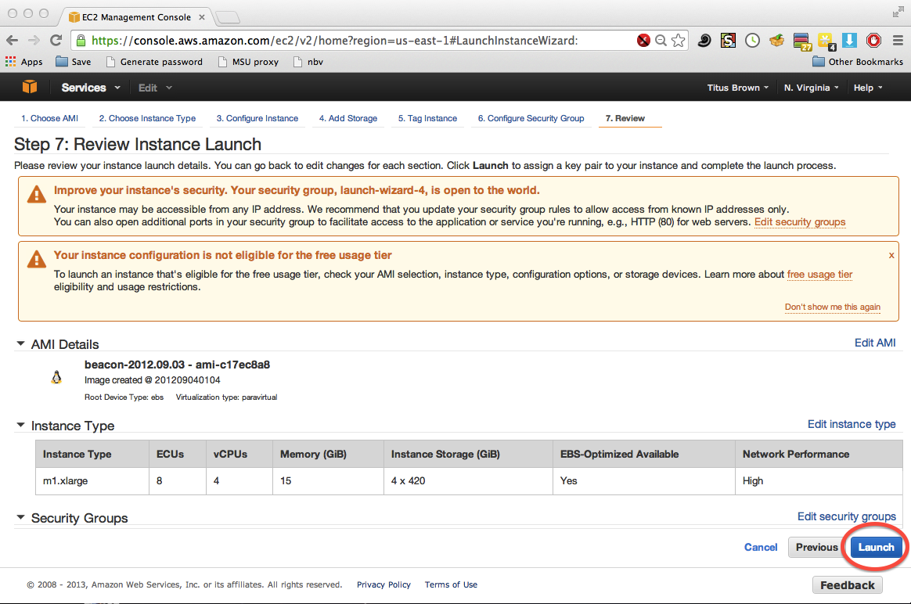
Task: Click the browser forward arrow
Action: 34,40
